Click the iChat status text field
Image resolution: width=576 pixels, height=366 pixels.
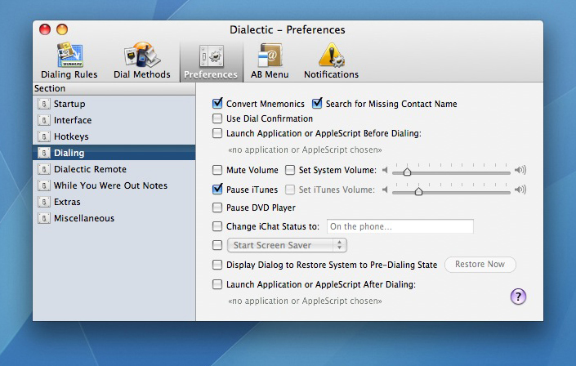[x=400, y=226]
